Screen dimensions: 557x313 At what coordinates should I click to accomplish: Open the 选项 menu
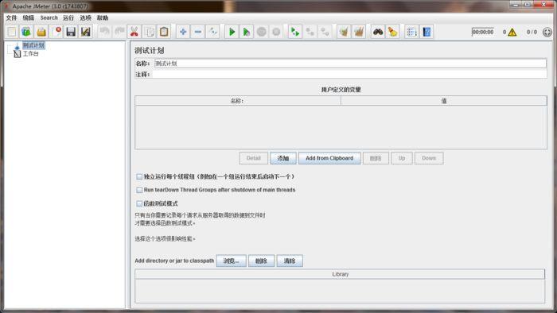[85, 17]
